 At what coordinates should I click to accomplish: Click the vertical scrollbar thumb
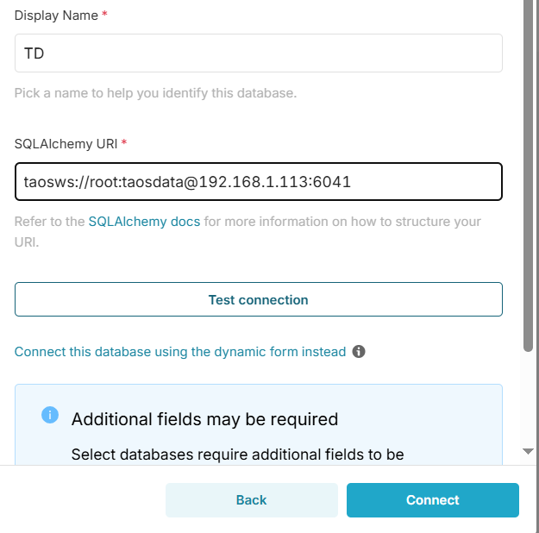(x=529, y=172)
